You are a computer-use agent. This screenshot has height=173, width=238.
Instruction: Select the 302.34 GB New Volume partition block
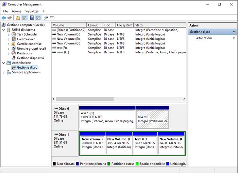coord(119,143)
